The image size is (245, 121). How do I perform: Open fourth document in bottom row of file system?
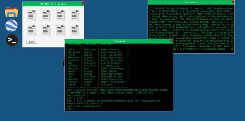click(x=75, y=30)
